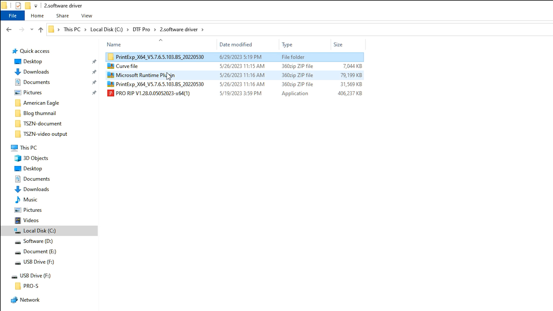Click the Properties quick access toolbar icon
This screenshot has height=311, width=553.
pyautogui.click(x=18, y=5)
